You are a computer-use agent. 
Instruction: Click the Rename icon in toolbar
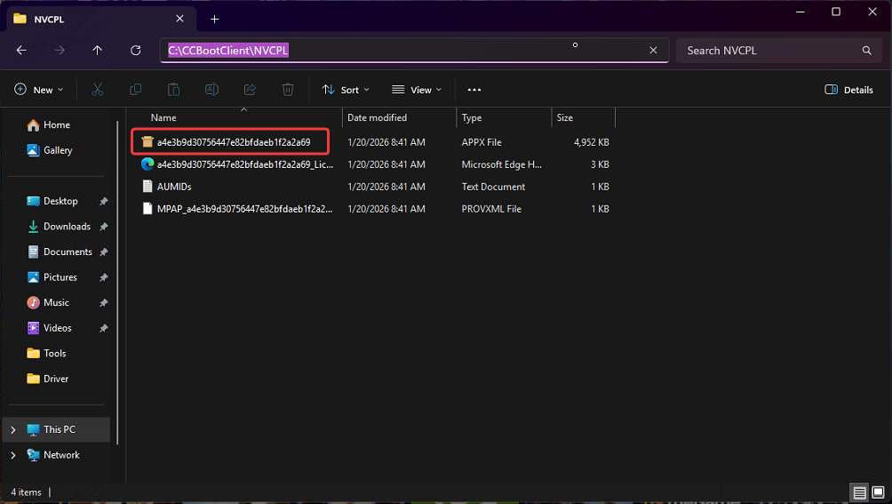[212, 90]
